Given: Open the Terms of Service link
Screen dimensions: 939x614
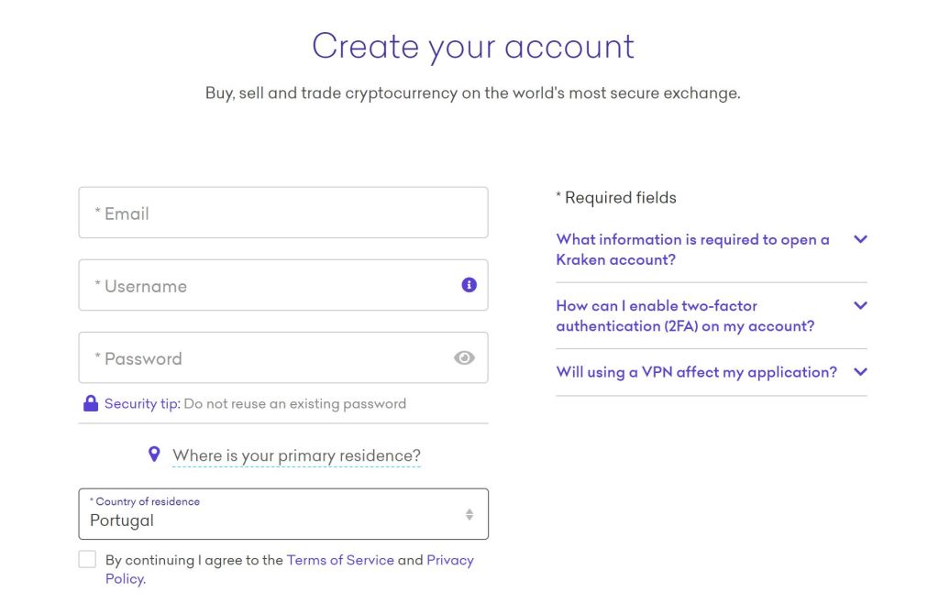Looking at the screenshot, I should (x=340, y=560).
